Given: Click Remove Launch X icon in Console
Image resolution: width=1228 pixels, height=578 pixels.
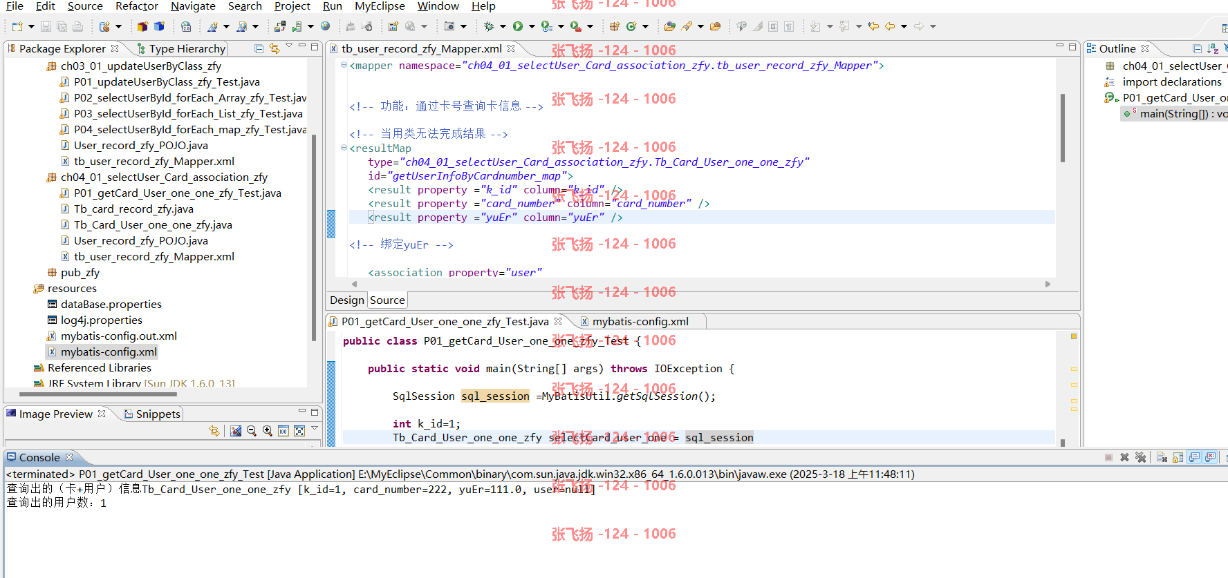Looking at the screenshot, I should 1124,457.
